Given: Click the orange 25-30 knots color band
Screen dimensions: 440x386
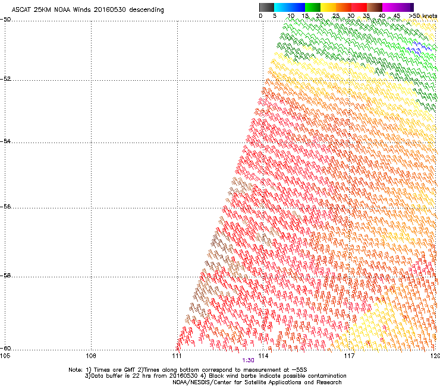Looking at the screenshot, I should [x=344, y=8].
